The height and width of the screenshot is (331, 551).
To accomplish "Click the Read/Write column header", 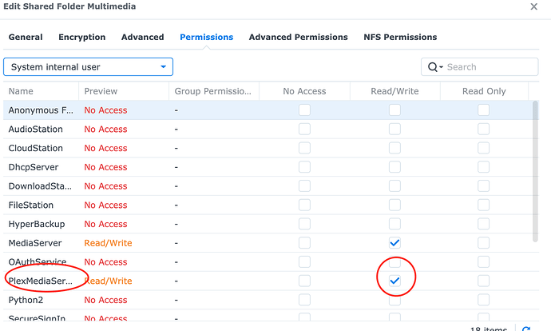I will pos(395,91).
